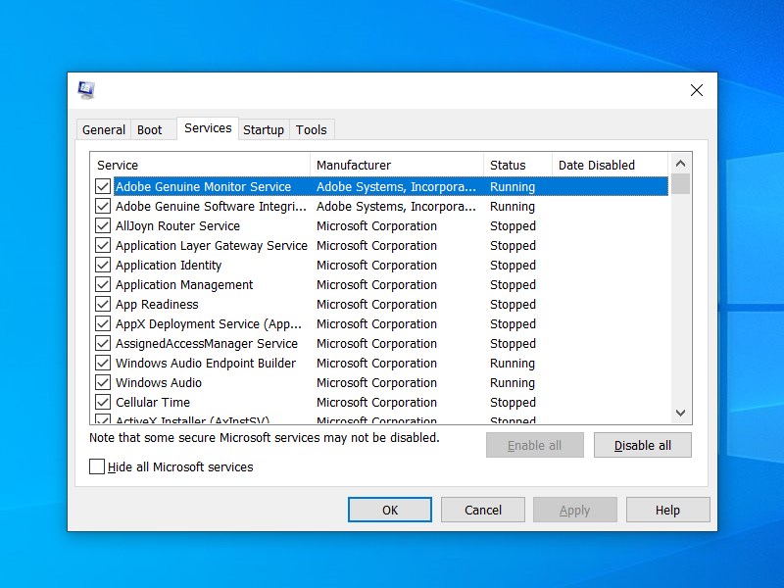784x588 pixels.
Task: Go to the Startup tab
Action: 264,130
